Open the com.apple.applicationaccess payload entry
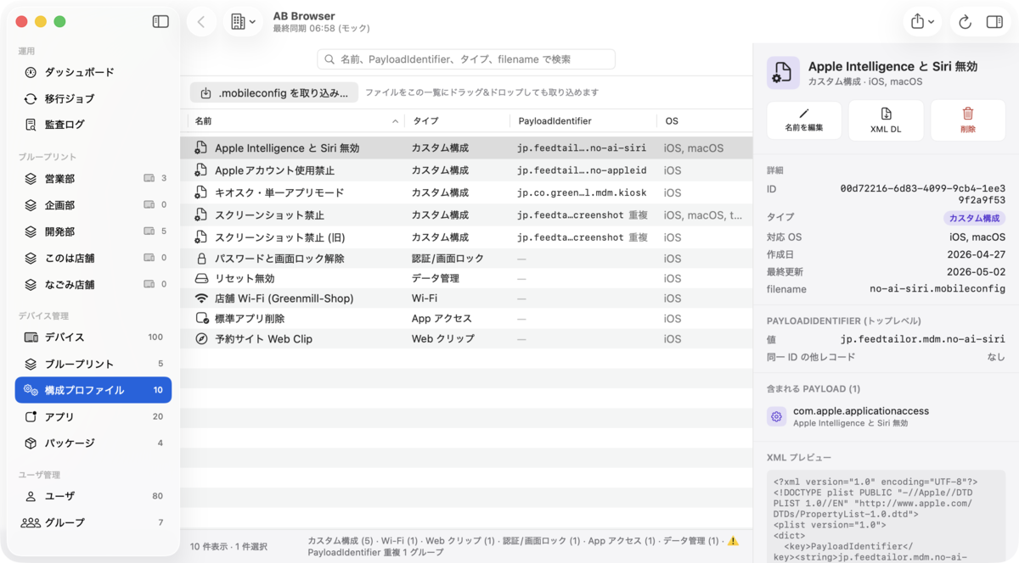Image resolution: width=1019 pixels, height=563 pixels. [886, 416]
